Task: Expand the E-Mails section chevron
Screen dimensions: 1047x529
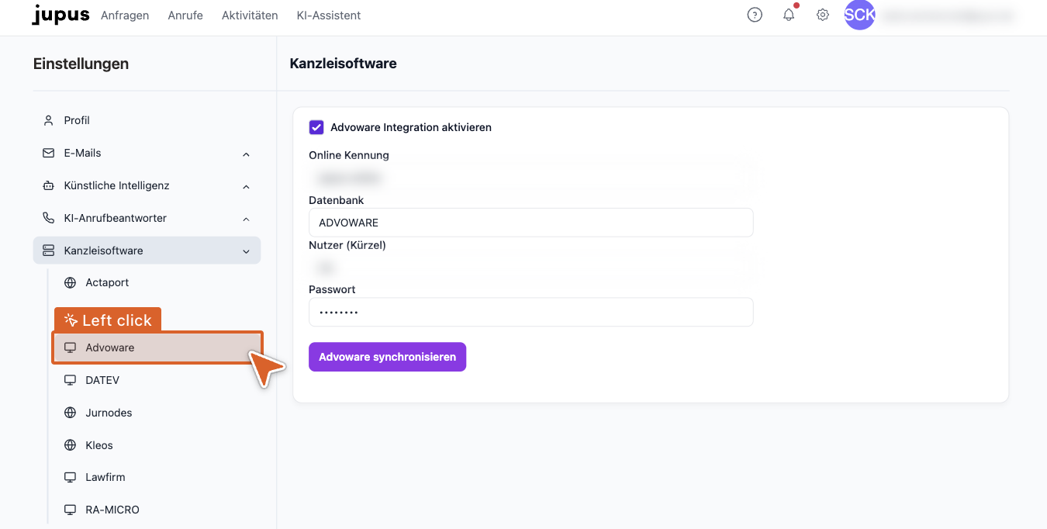Action: pos(246,154)
